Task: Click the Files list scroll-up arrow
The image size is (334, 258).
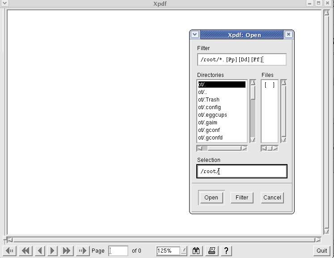Action: (283, 82)
